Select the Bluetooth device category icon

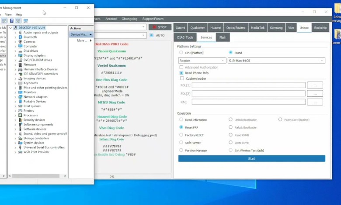point(20,37)
